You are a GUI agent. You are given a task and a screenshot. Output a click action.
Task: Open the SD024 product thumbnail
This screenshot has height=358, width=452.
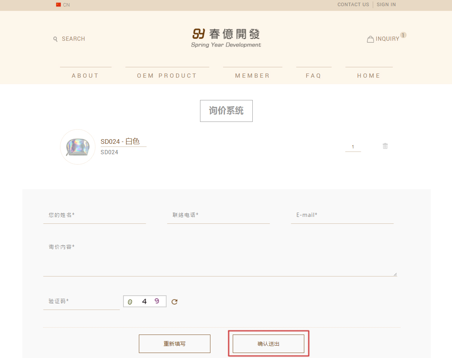pos(78,147)
